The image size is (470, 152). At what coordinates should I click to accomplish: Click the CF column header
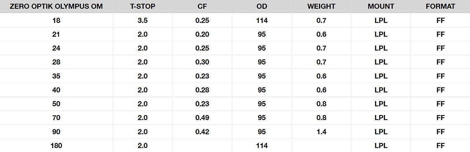202,7
